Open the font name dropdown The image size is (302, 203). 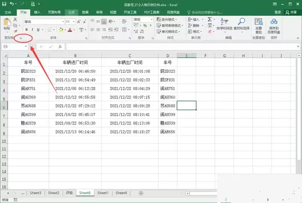[63, 22]
